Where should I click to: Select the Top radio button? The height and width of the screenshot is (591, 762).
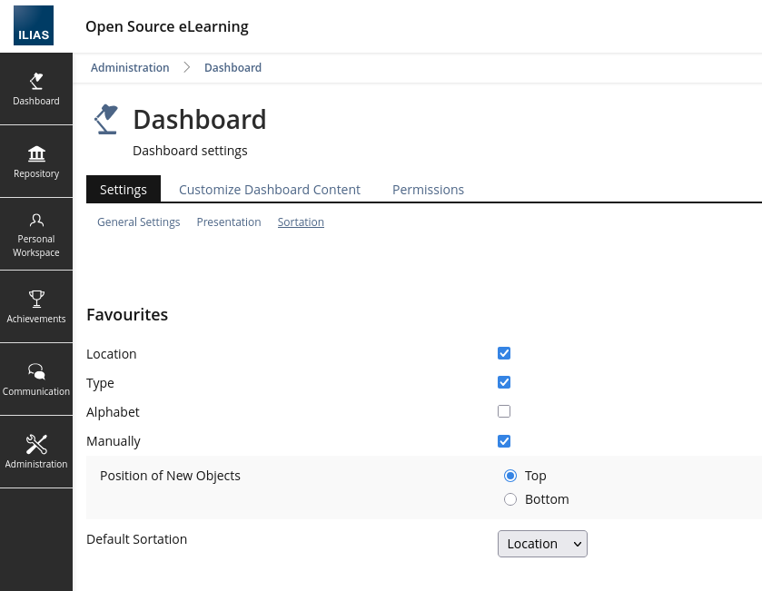510,476
